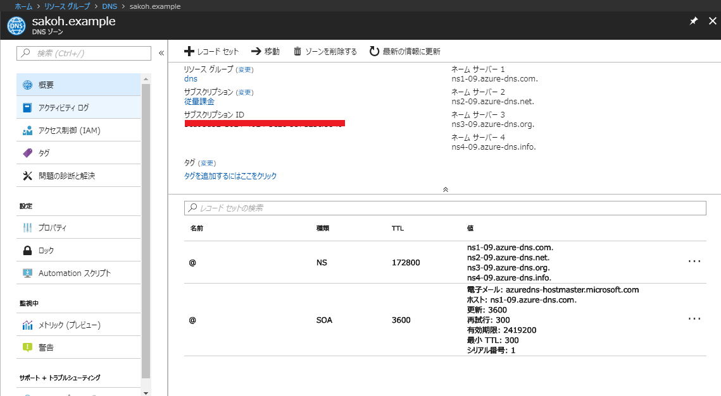The width and height of the screenshot is (721, 396).
Task: Click TTL column header
Action: [x=398, y=228]
